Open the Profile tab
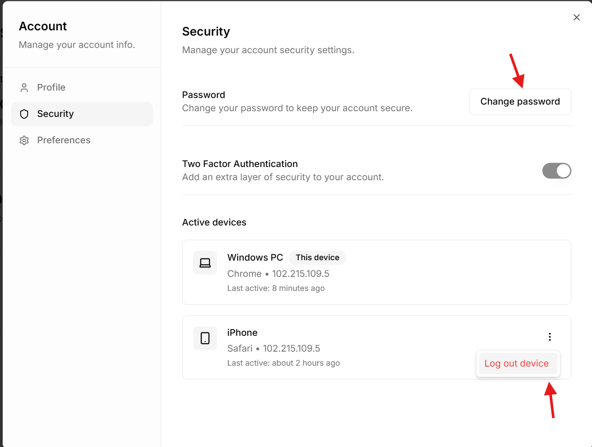The height and width of the screenshot is (447, 592). (x=51, y=87)
